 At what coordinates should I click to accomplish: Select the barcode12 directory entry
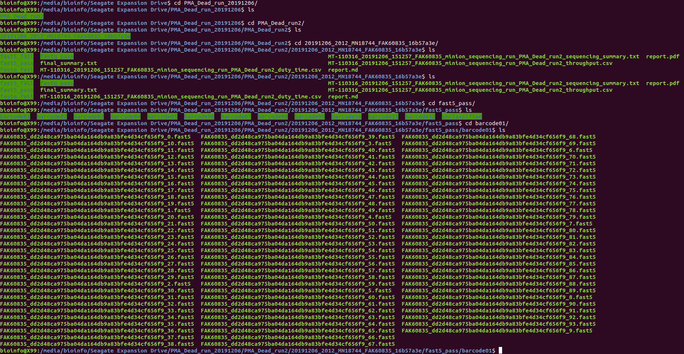(x=420, y=116)
